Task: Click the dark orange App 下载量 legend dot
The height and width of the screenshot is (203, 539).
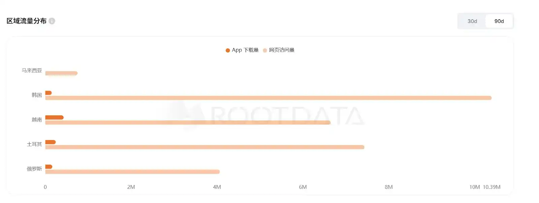Action: pyautogui.click(x=228, y=50)
